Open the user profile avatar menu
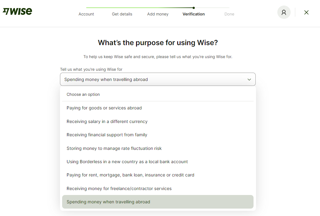Image resolution: width=320 pixels, height=216 pixels. tap(284, 12)
